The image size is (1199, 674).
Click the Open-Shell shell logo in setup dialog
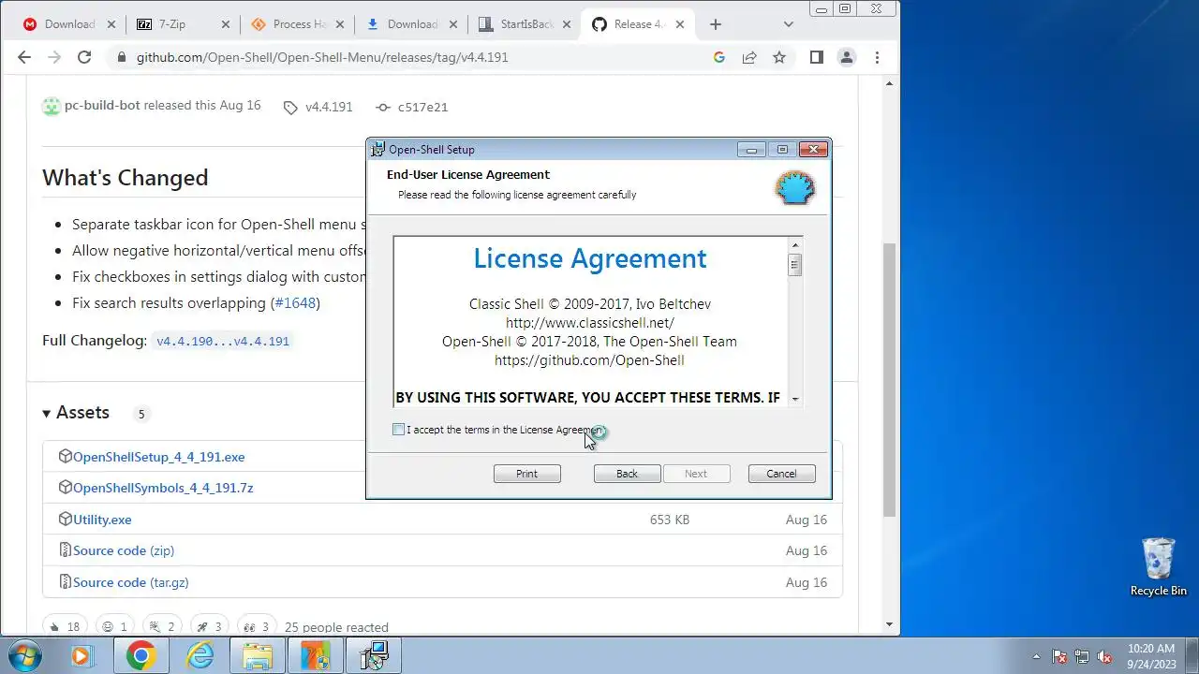[794, 188]
